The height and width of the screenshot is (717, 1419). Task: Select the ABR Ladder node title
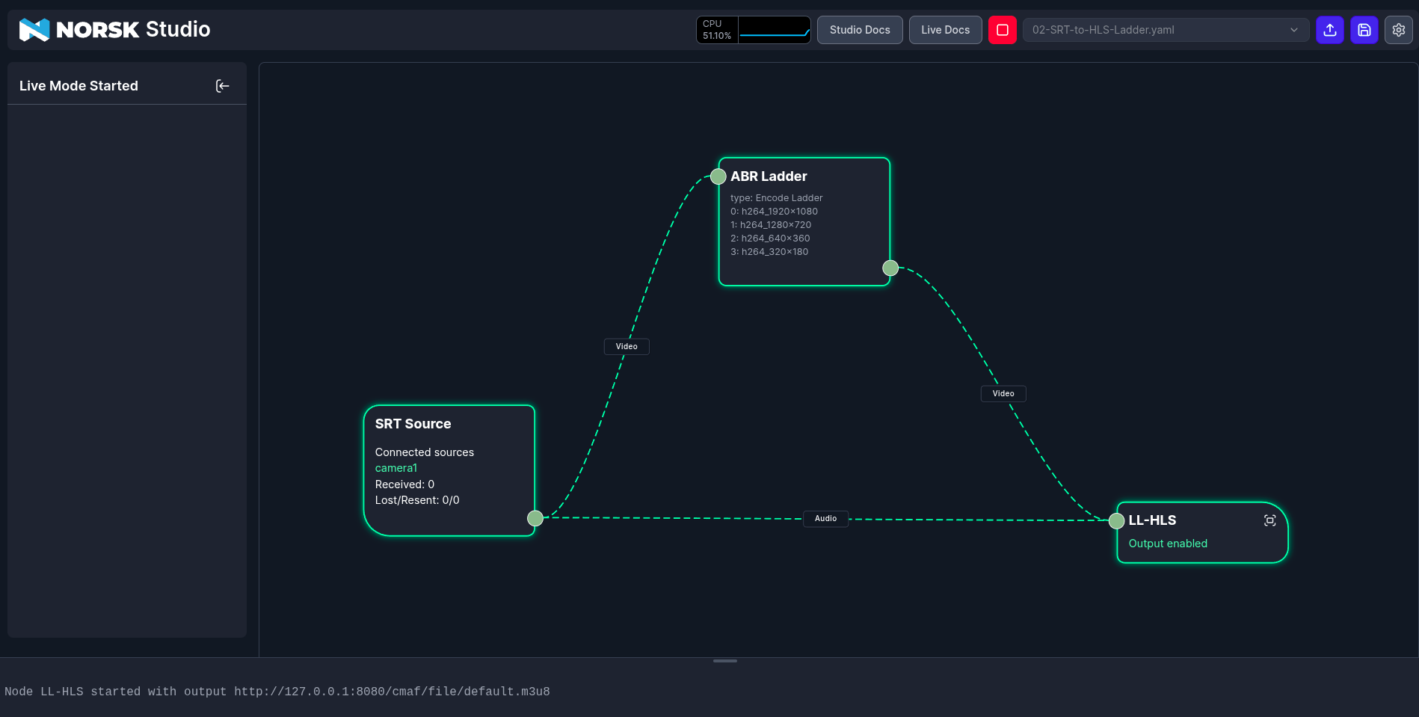coord(769,176)
